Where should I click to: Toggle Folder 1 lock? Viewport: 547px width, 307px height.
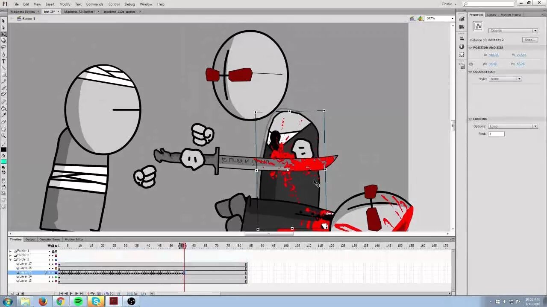[53, 251]
